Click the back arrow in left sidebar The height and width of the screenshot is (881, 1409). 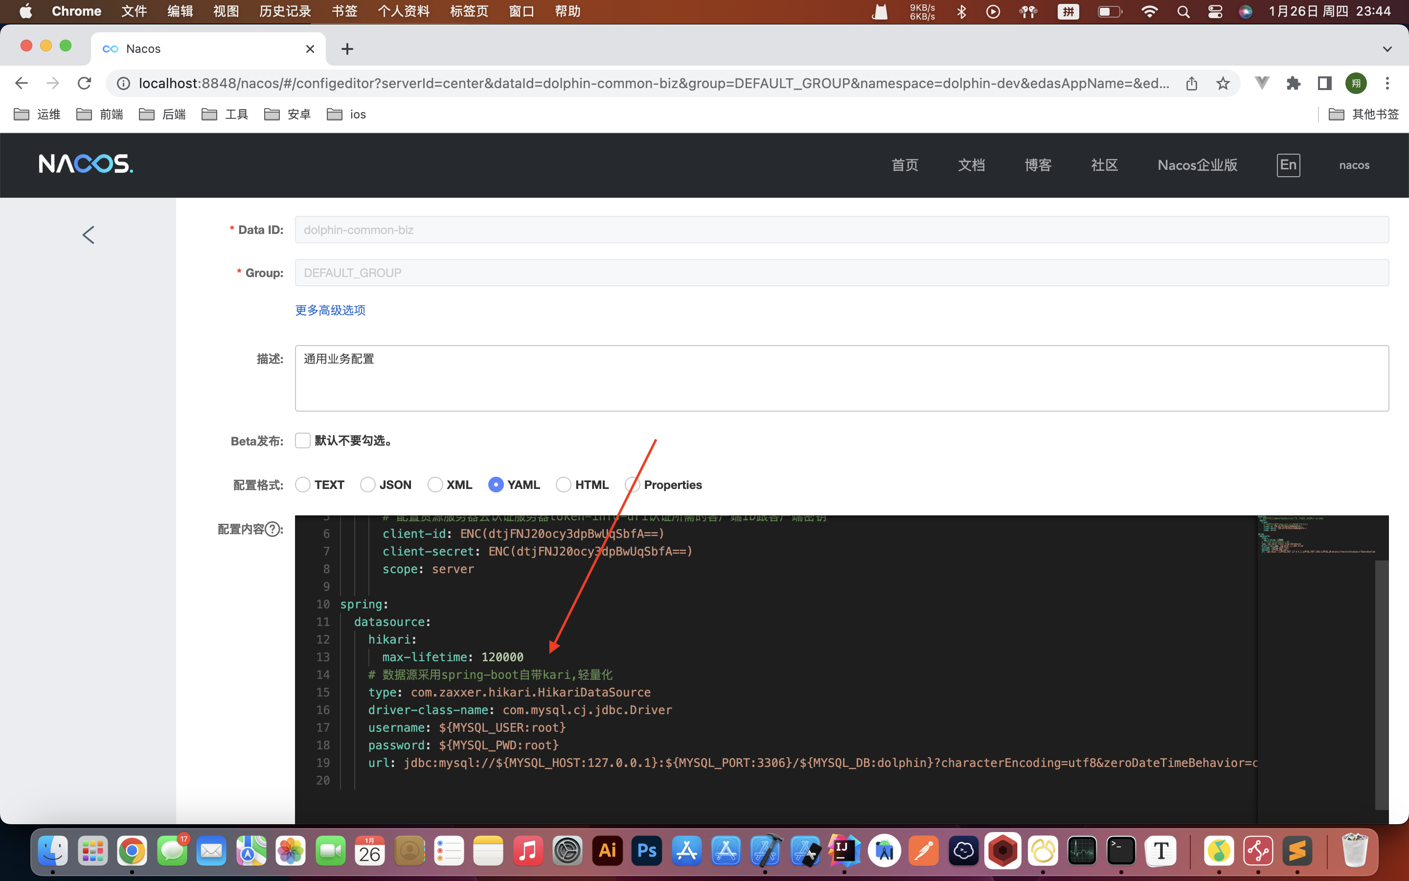(x=89, y=235)
